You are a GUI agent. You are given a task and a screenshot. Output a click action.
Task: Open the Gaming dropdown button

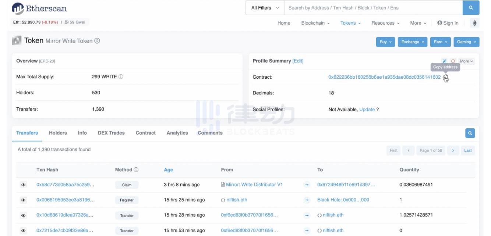coord(466,42)
